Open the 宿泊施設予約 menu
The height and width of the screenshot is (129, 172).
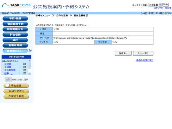15,24
